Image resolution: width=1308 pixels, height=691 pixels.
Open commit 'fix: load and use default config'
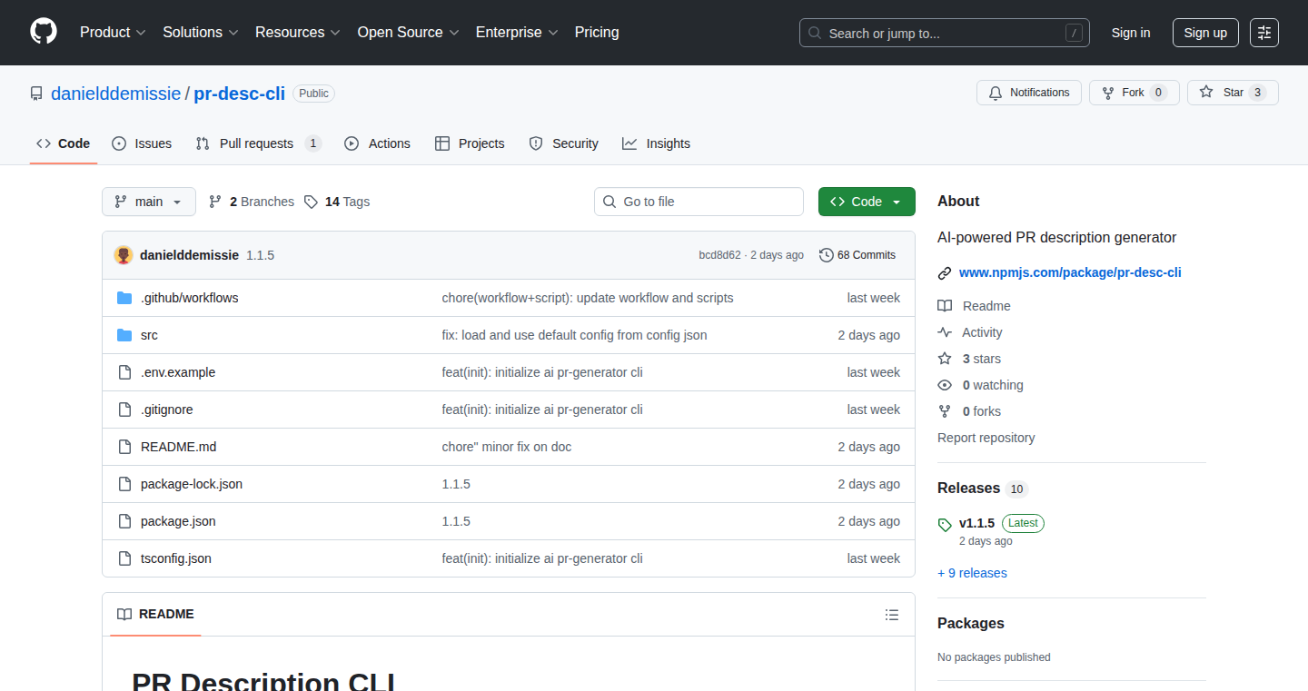click(575, 335)
